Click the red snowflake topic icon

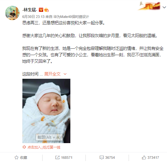pos(24,147)
